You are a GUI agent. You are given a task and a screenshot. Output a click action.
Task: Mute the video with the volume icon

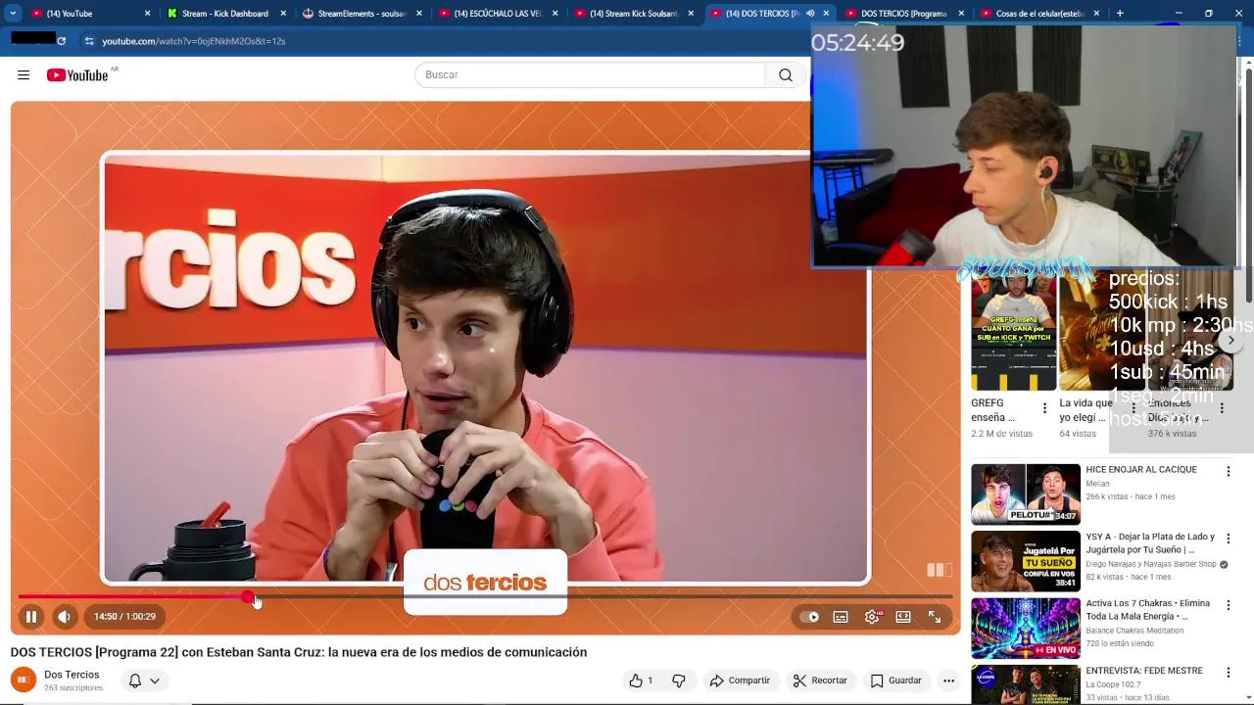[x=64, y=617]
